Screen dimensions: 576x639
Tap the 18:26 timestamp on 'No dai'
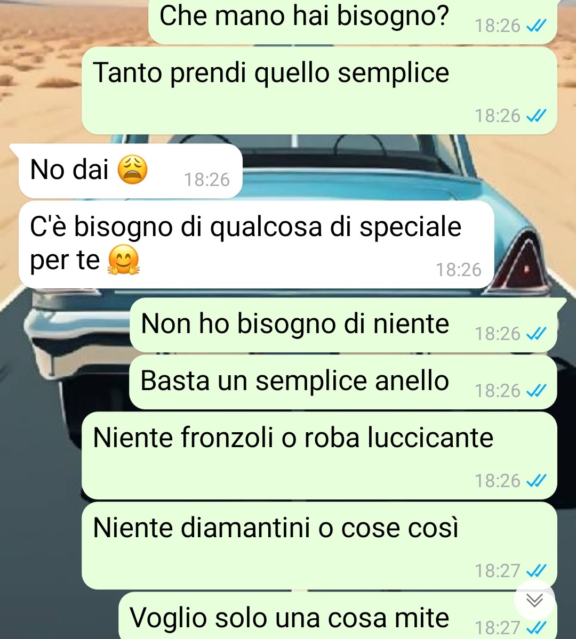click(x=207, y=180)
